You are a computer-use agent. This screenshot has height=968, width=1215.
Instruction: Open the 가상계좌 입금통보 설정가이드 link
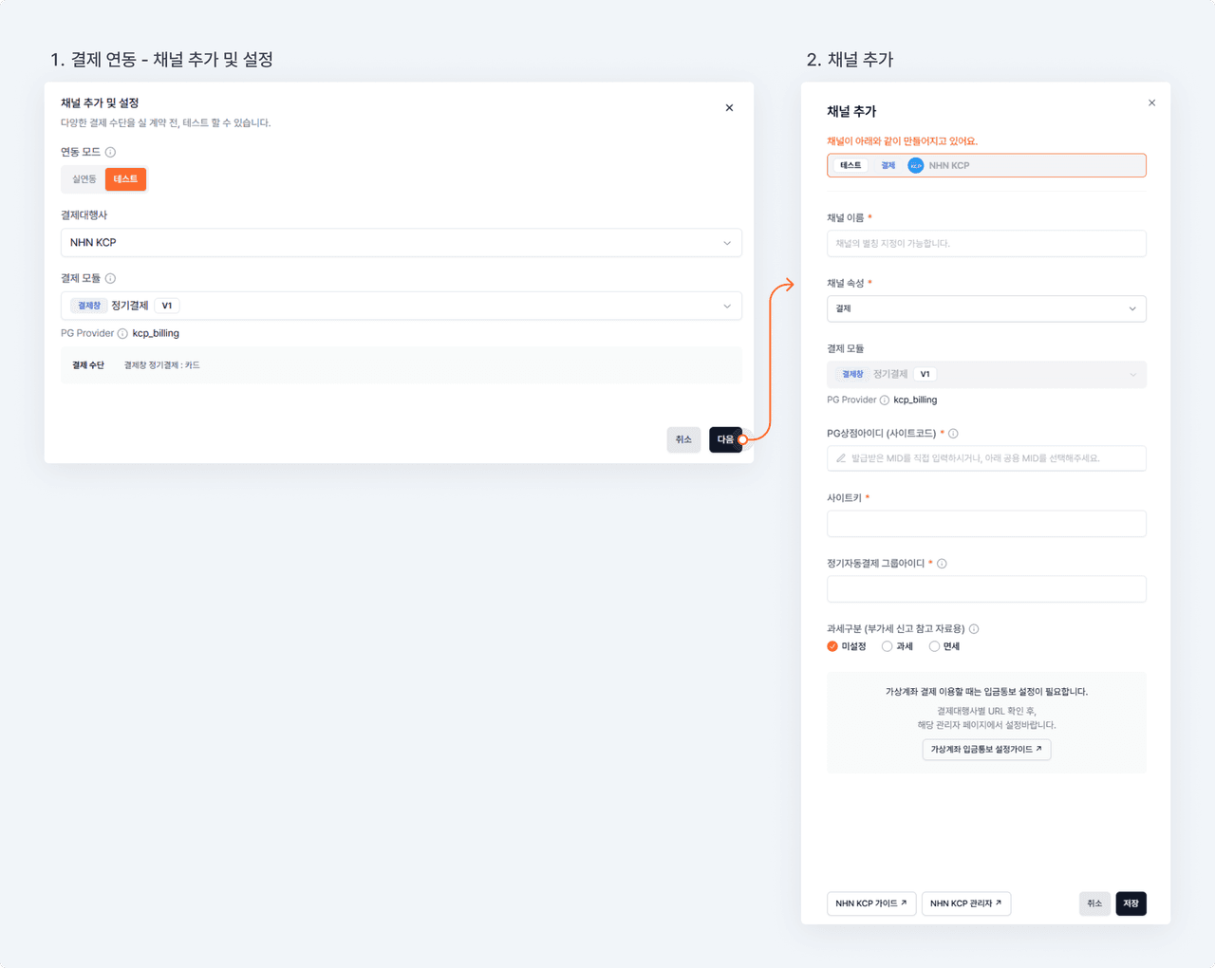click(x=985, y=750)
